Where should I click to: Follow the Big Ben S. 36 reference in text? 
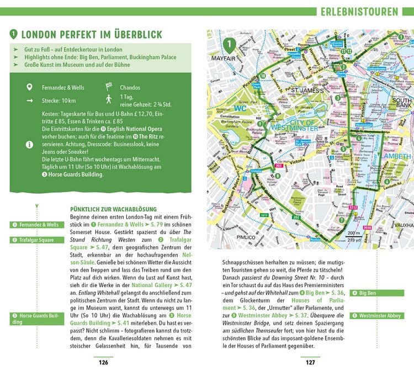pos(321,293)
